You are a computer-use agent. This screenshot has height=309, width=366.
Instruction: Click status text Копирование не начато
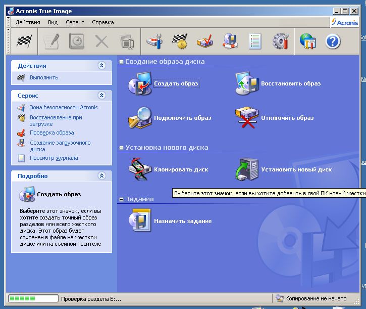(x=316, y=298)
